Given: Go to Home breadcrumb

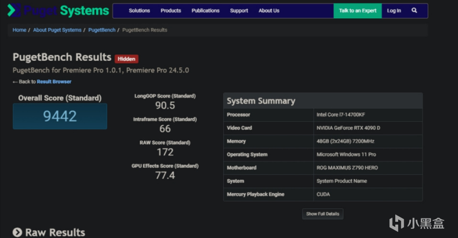Looking at the screenshot, I should click(19, 30).
